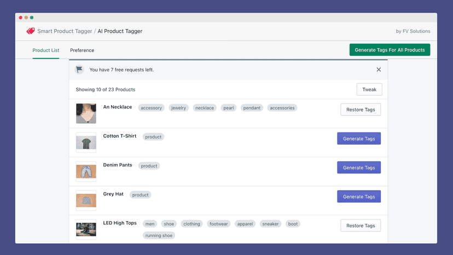Click the necklace tag pill
The width and height of the screenshot is (453, 255).
pos(205,108)
